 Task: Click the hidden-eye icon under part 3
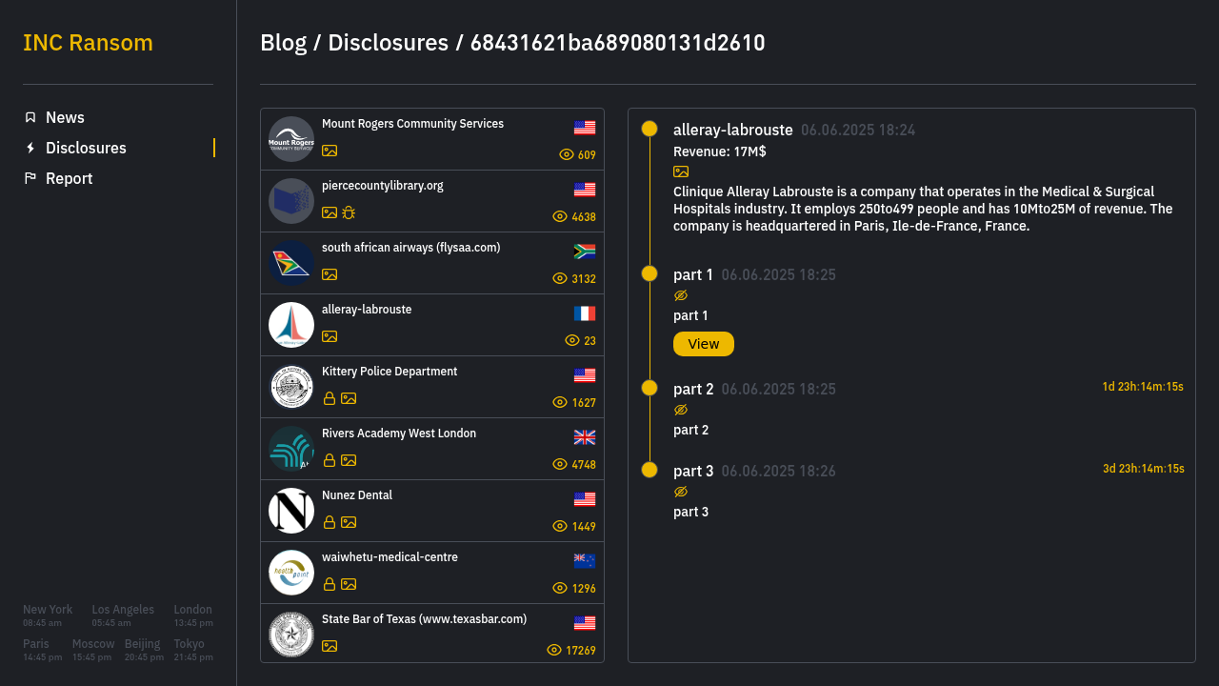(x=681, y=492)
